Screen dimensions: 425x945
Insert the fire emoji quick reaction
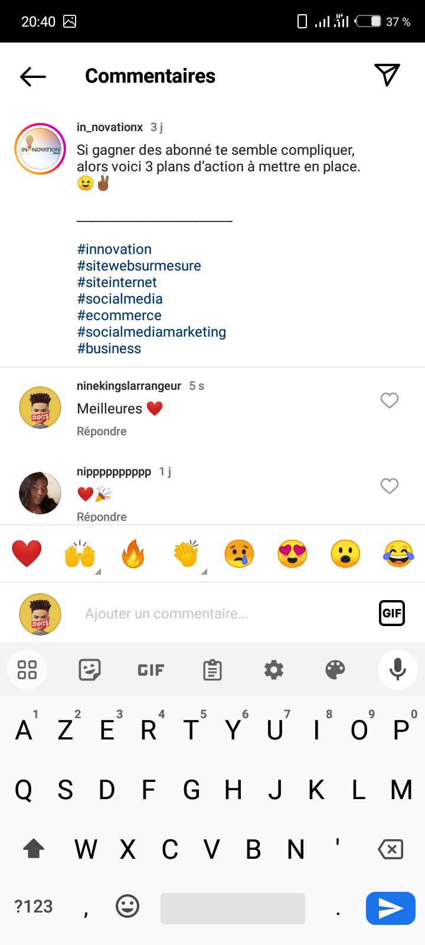click(133, 555)
